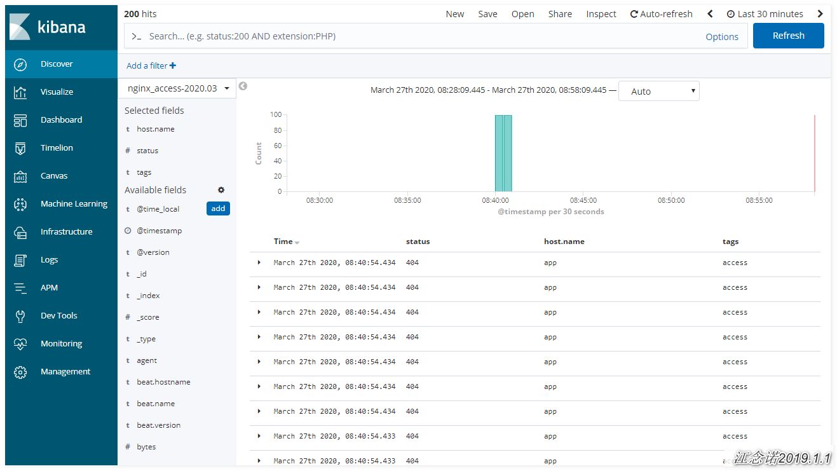
Task: Open the Auto interval dropdown
Action: tap(659, 91)
